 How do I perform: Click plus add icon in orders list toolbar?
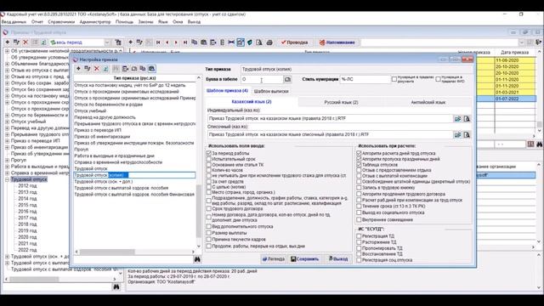point(130,42)
